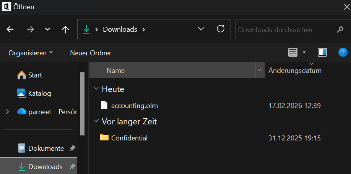Click the Forward navigation arrow
351x174 pixels.
[31, 30]
